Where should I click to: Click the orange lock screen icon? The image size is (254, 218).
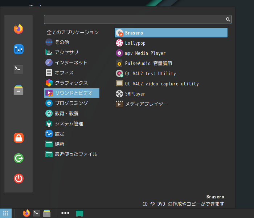19,138
